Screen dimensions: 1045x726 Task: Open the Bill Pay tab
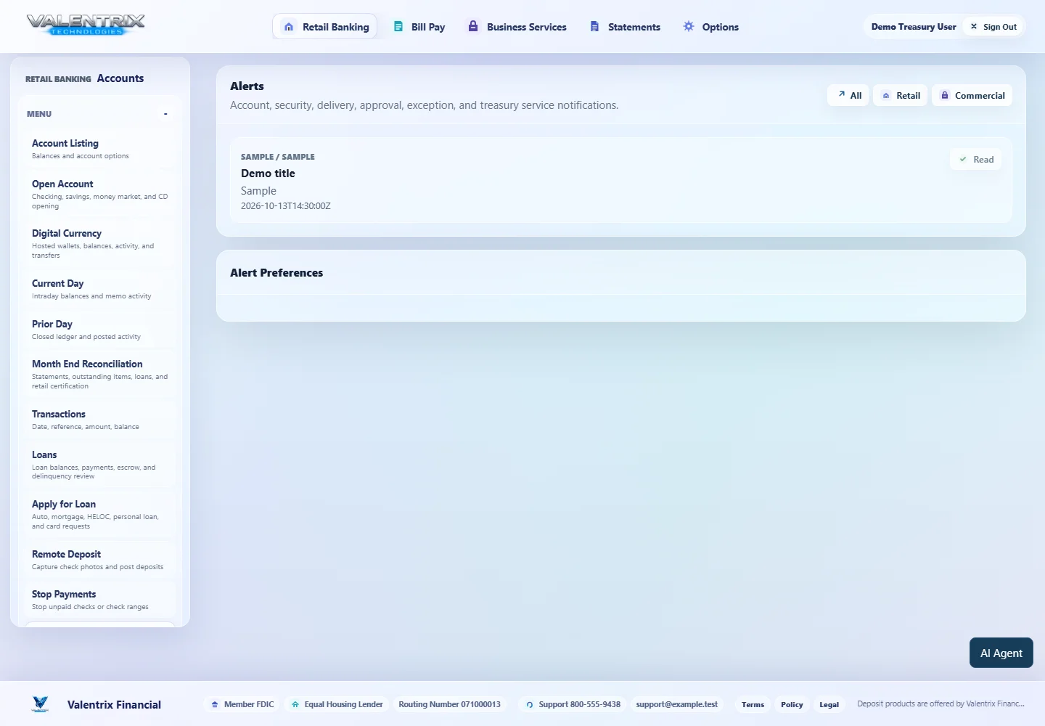(x=419, y=27)
